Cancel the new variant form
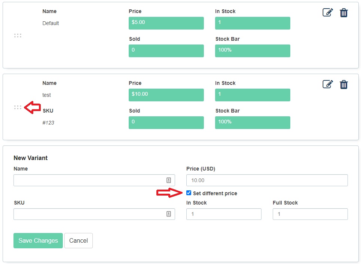The image size is (361, 264). tap(79, 240)
